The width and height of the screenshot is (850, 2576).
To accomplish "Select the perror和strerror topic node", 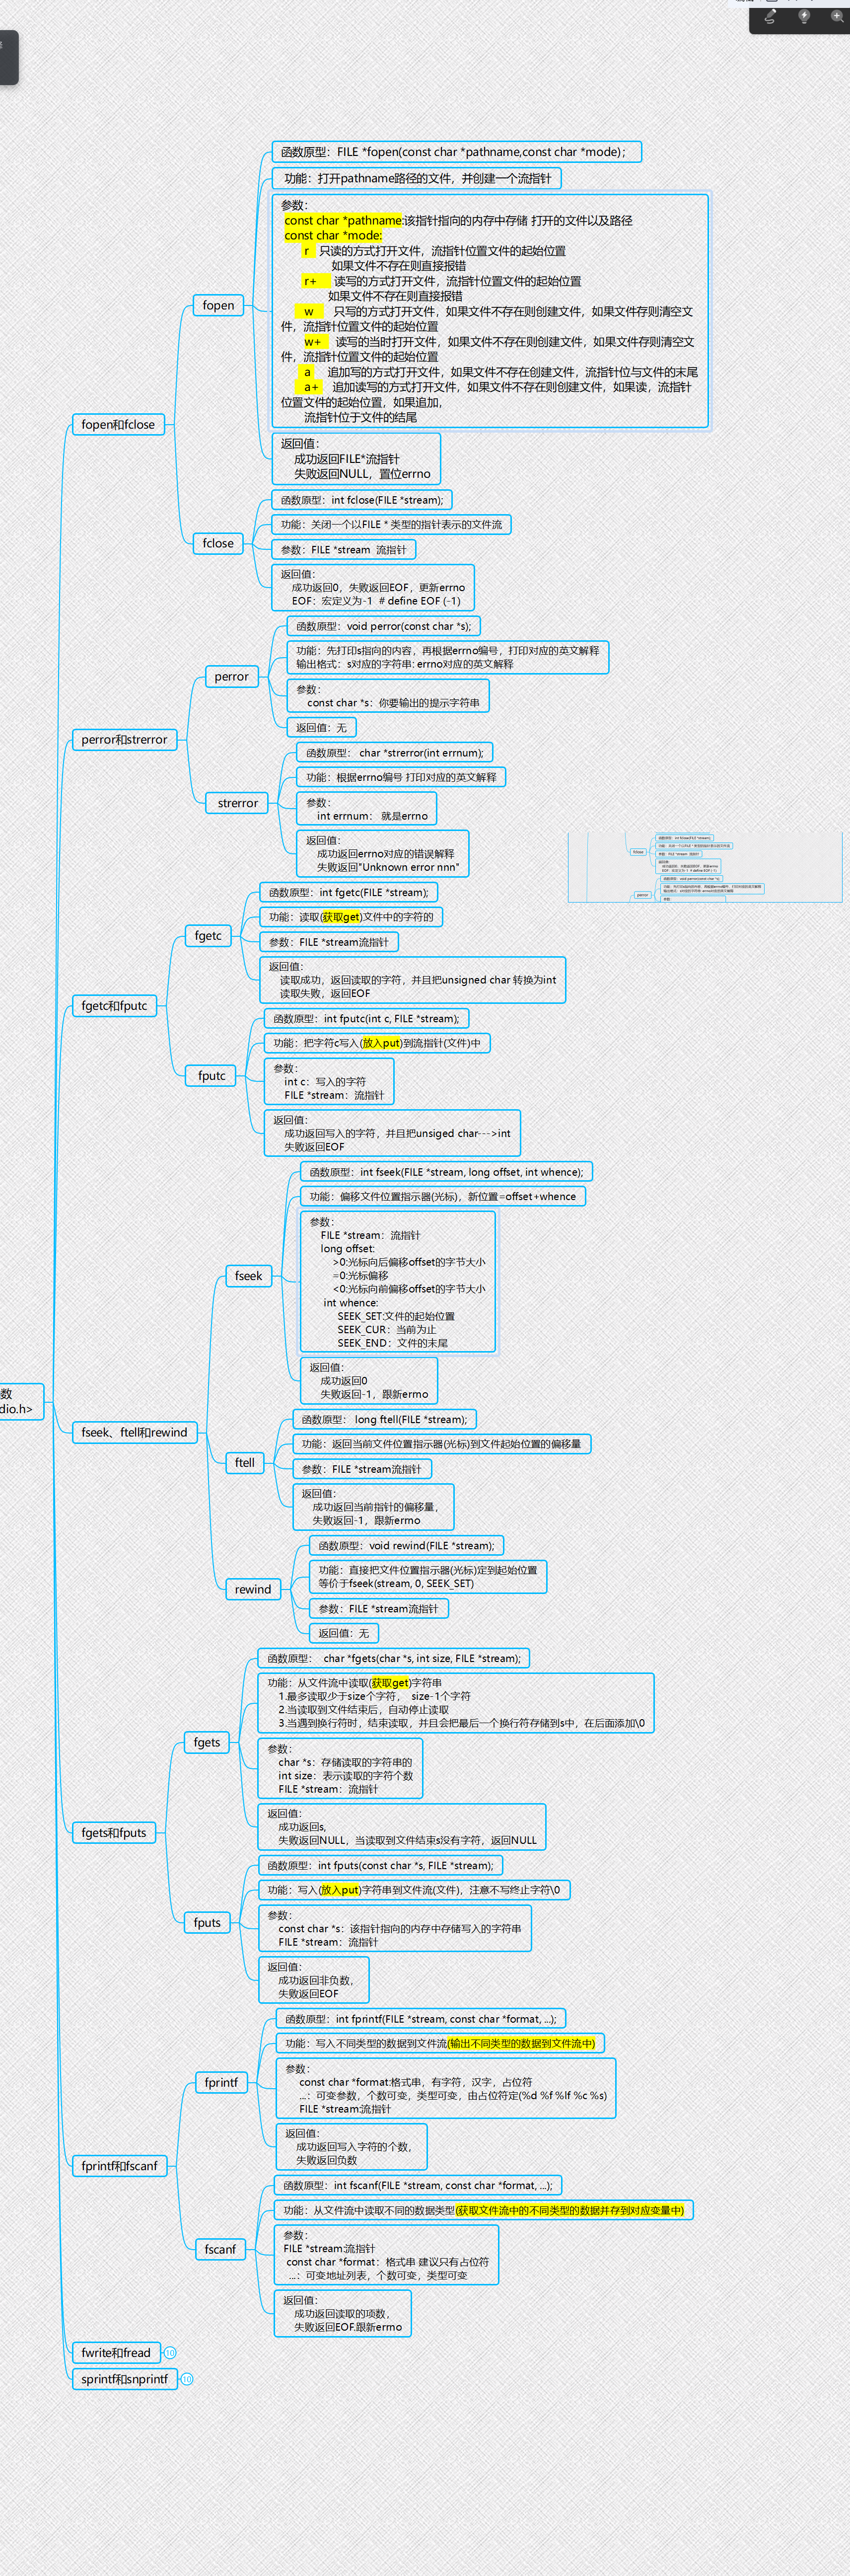I will [x=125, y=740].
